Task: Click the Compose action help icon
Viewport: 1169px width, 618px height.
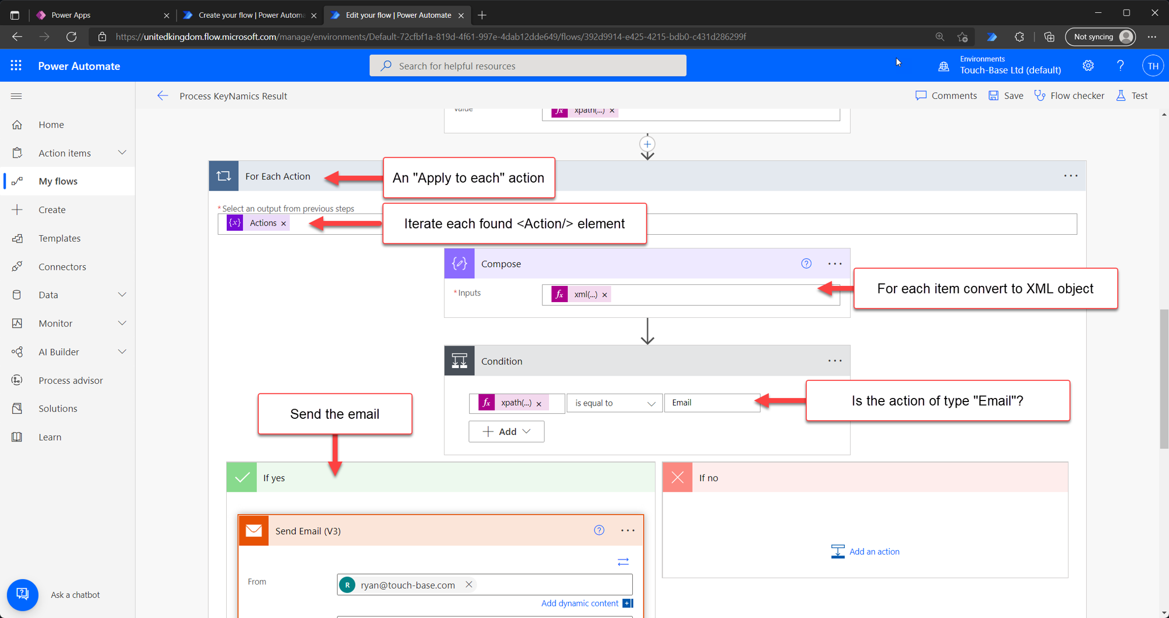Action: [806, 264]
